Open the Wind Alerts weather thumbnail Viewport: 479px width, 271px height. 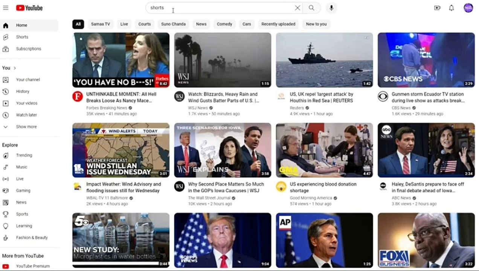[x=121, y=150]
